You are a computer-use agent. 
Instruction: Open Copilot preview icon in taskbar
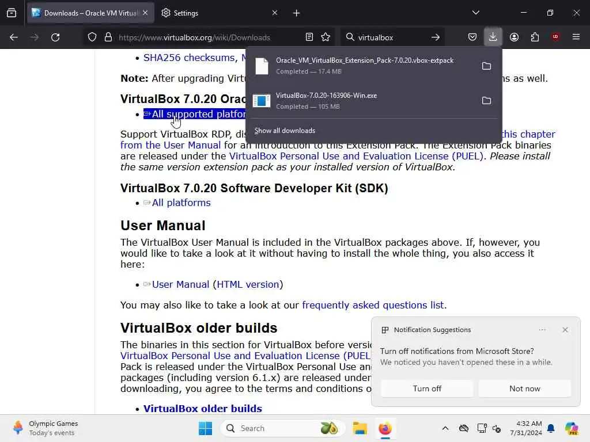(x=572, y=428)
